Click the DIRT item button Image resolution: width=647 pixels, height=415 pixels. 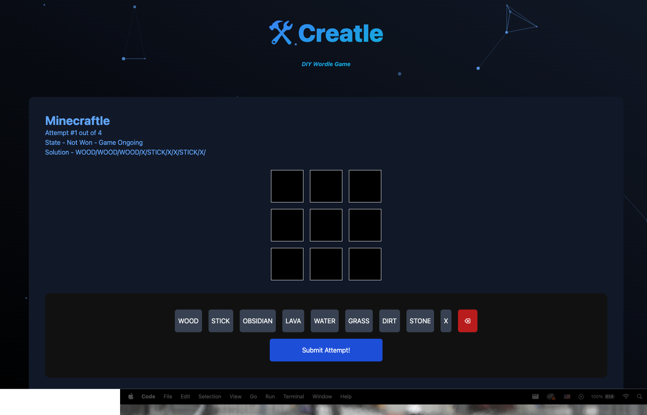coord(389,321)
